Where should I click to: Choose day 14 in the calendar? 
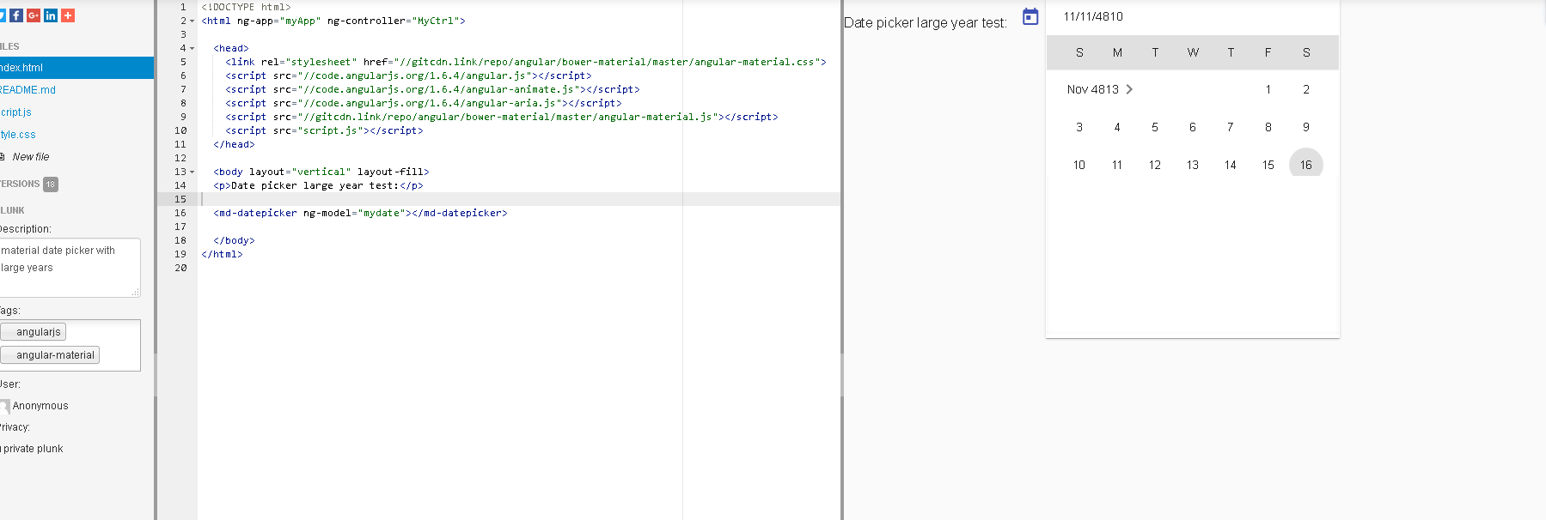tap(1231, 165)
